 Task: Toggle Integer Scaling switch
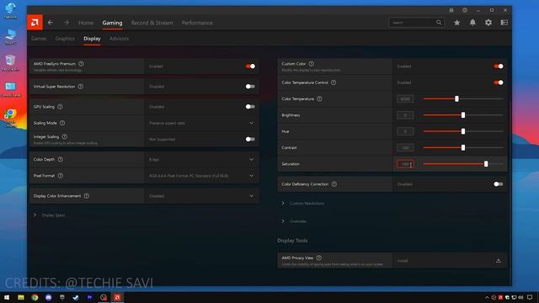250,139
